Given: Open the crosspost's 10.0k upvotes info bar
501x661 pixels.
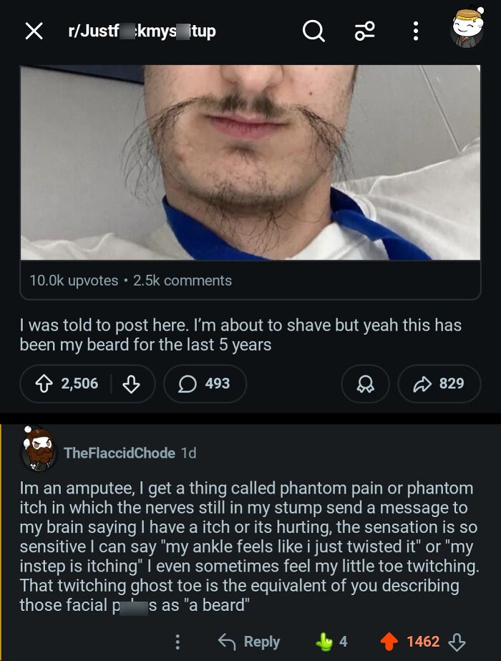Looking at the screenshot, I should 250,280.
